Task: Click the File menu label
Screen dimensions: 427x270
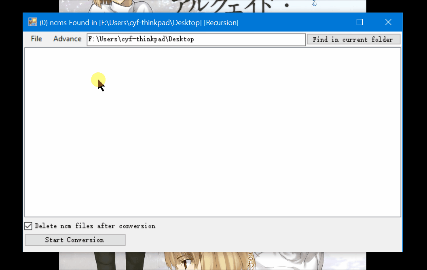Action: point(36,39)
